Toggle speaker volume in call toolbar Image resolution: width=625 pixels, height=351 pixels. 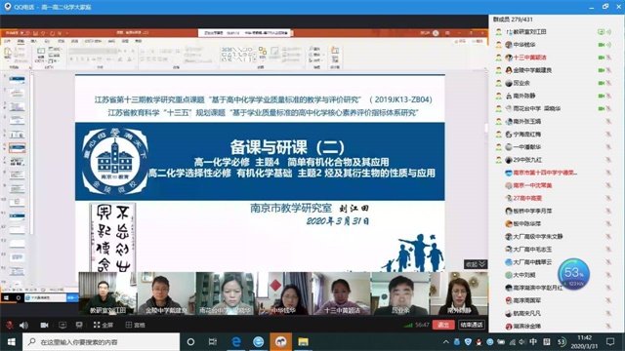click(x=23, y=325)
